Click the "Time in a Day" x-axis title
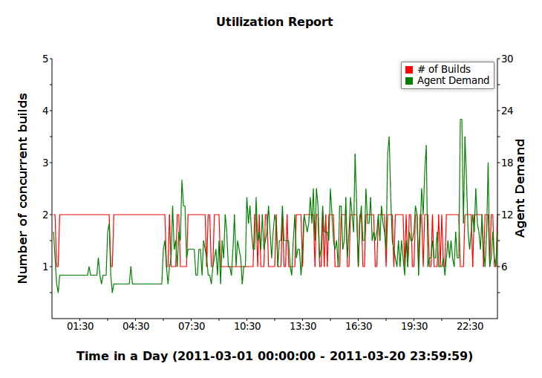Viewport: 542px width, 378px height. coord(274,356)
